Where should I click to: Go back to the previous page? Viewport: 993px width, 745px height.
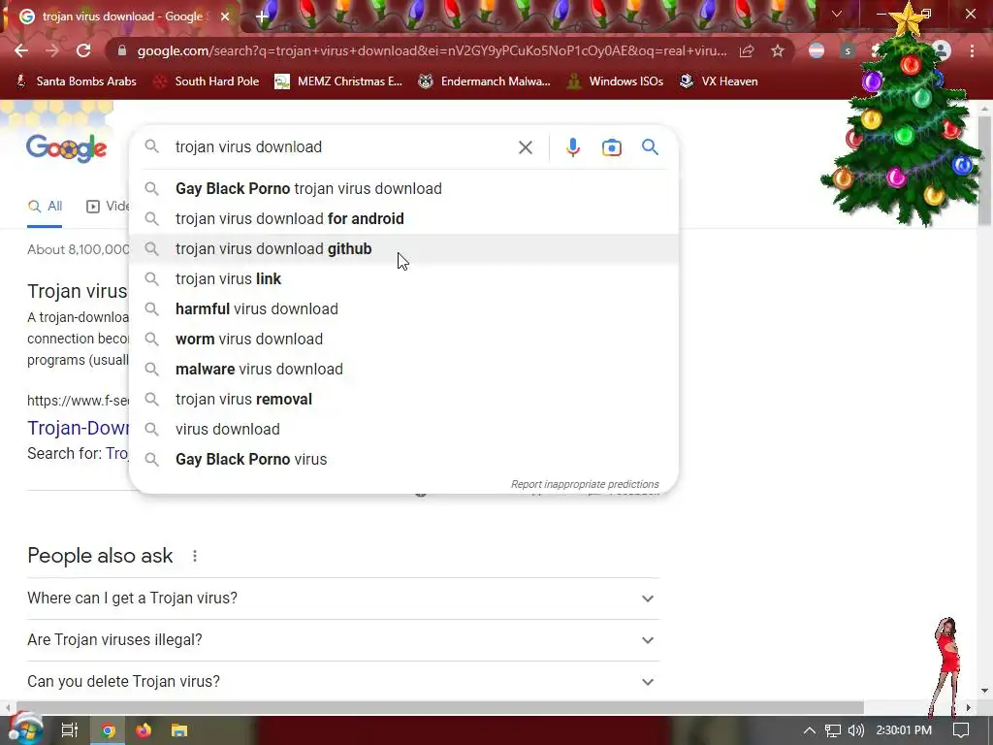click(21, 50)
